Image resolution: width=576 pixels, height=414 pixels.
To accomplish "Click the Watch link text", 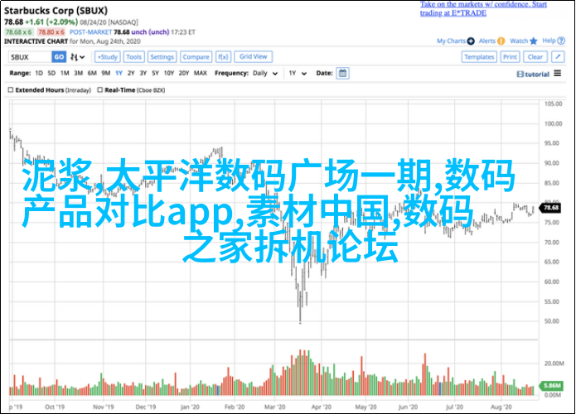I will tap(519, 41).
